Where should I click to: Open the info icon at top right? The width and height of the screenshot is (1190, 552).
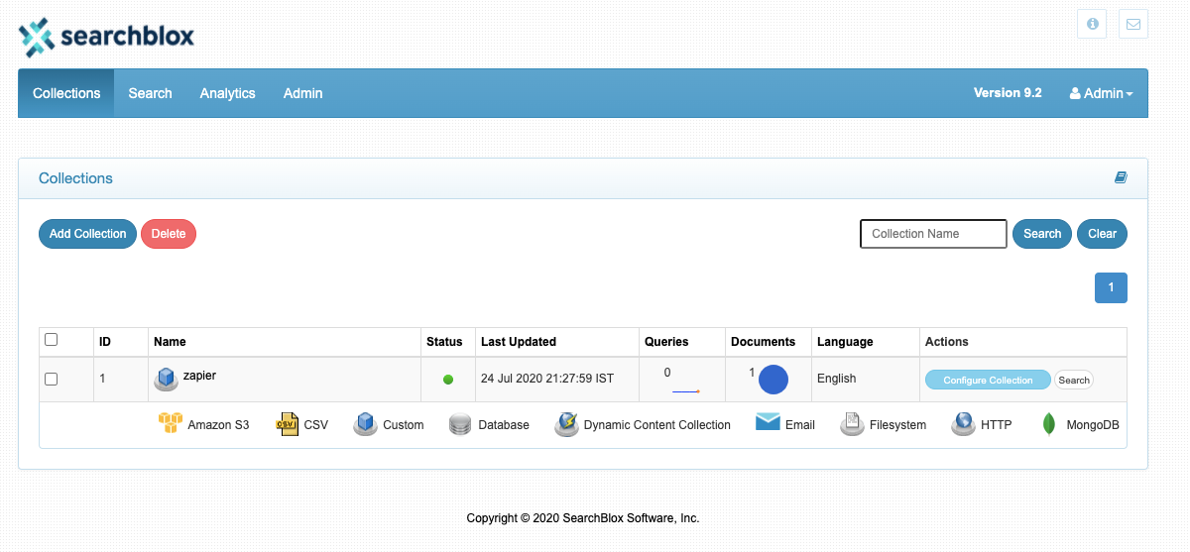pos(1092,24)
